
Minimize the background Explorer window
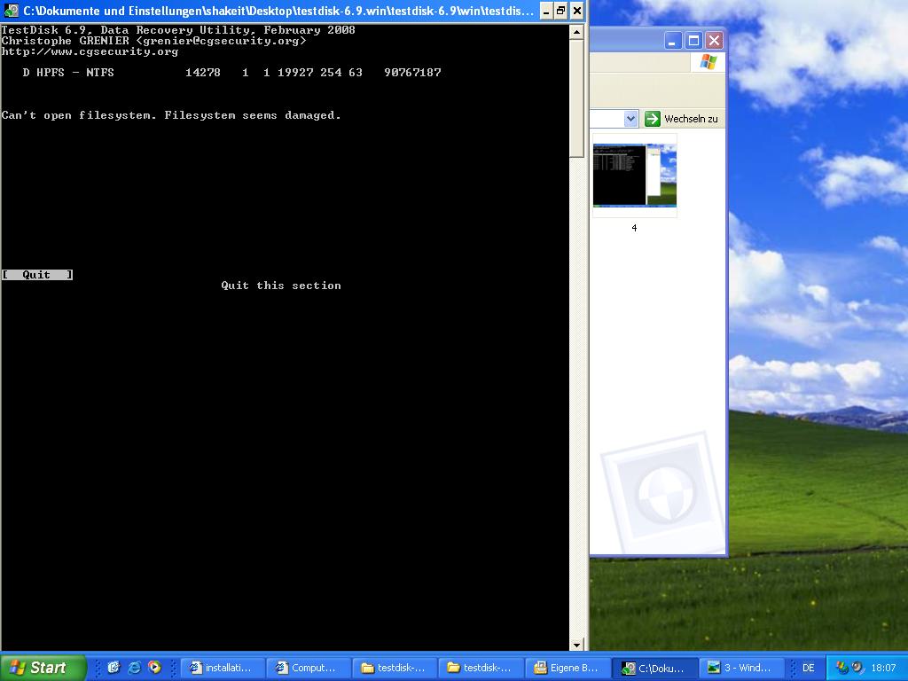tap(672, 41)
